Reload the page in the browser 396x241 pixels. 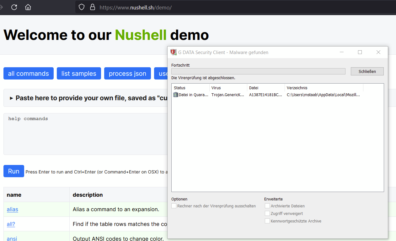(x=14, y=7)
